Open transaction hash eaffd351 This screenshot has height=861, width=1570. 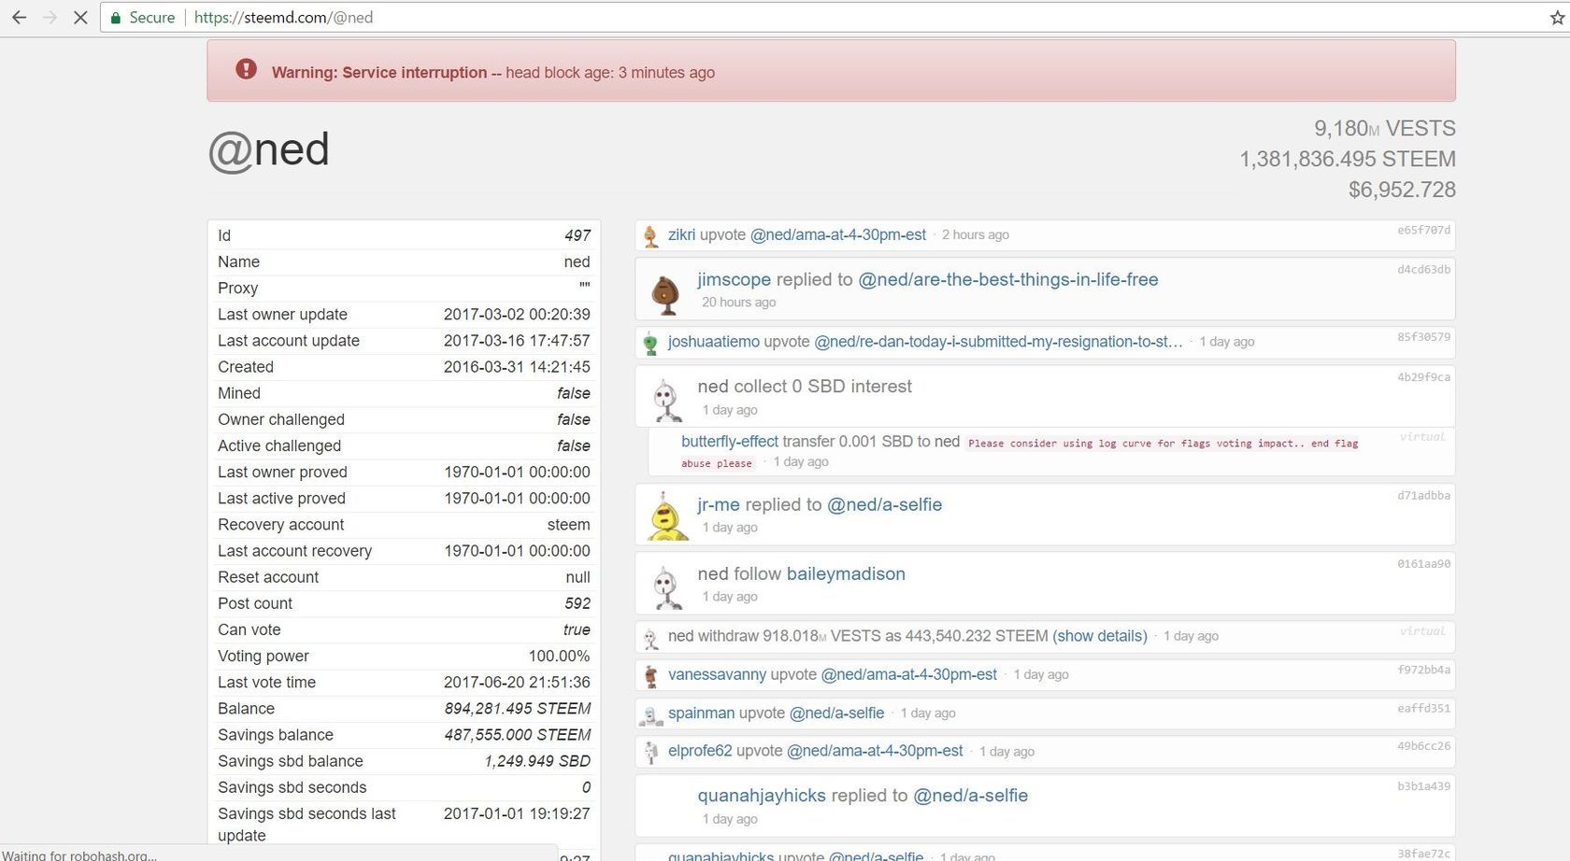(1424, 708)
